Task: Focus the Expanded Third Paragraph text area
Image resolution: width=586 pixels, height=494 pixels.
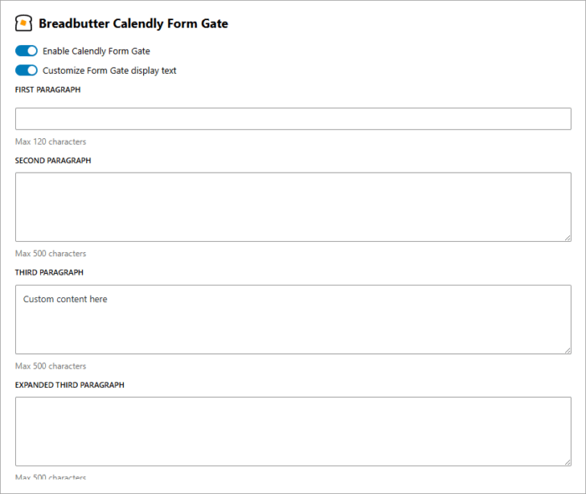Action: coord(293,431)
